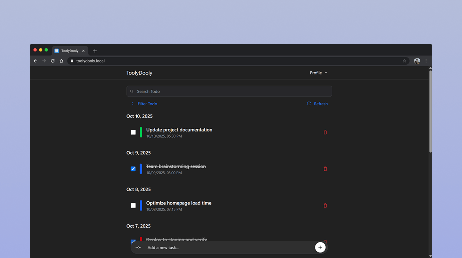The height and width of the screenshot is (258, 462).
Task: Go to browser home page icon
Action: click(x=61, y=61)
